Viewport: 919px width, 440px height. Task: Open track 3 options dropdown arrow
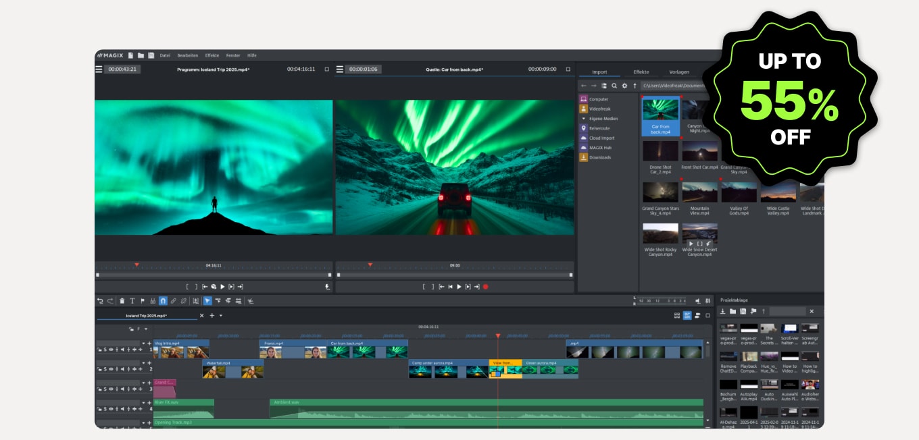coord(143,383)
